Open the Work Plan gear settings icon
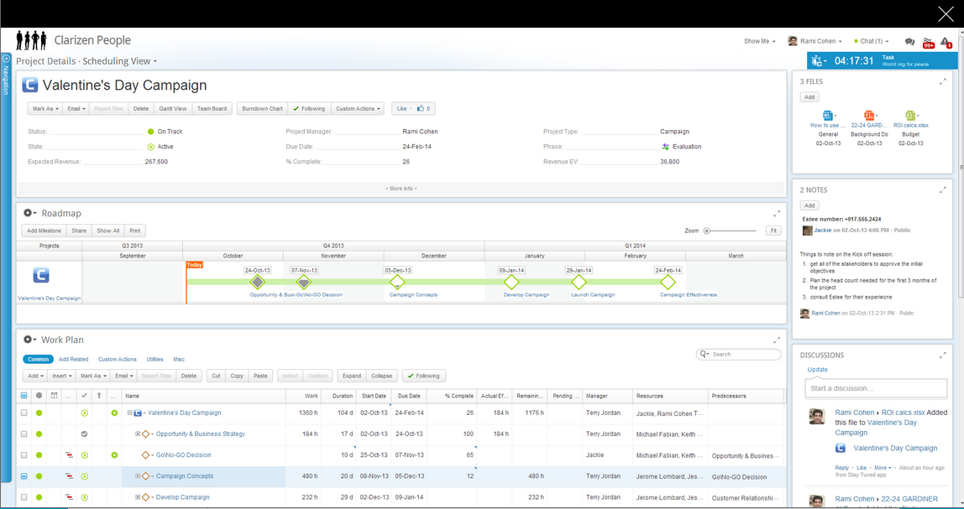Viewport: 964px width, 509px height. pos(28,340)
